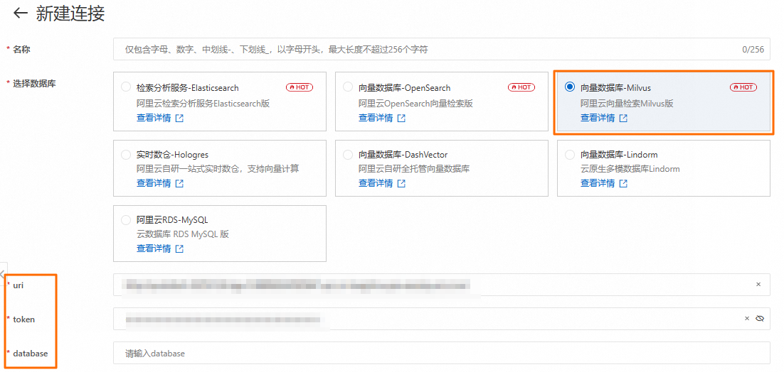Toggle token visibility with the eye icon
This screenshot has height=372, width=784.
[x=760, y=318]
